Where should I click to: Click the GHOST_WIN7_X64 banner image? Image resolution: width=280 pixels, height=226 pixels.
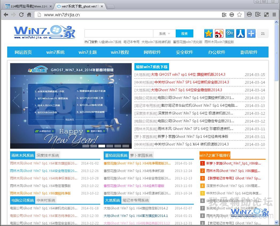tap(71, 106)
